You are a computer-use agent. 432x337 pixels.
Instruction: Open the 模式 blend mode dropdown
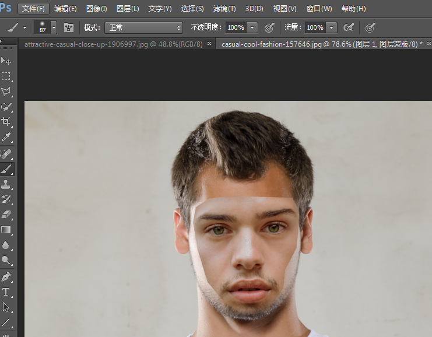[x=143, y=27]
